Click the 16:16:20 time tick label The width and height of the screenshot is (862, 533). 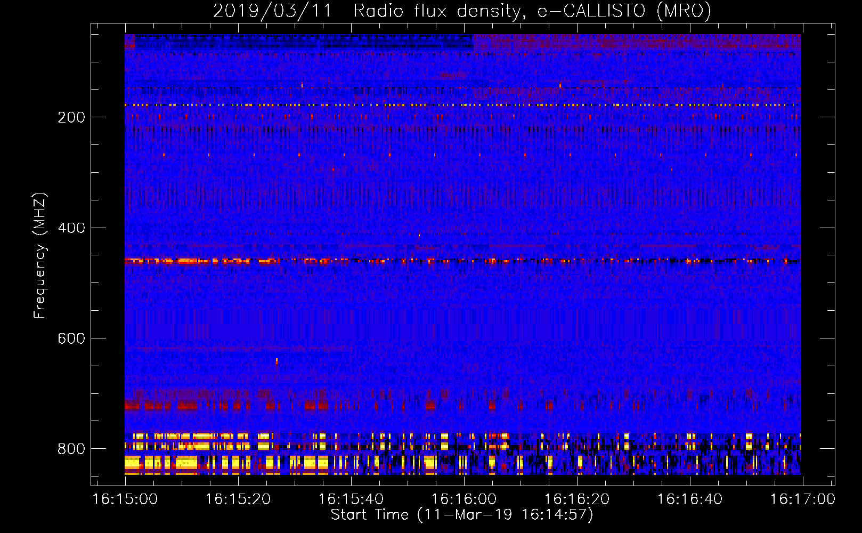tap(577, 499)
